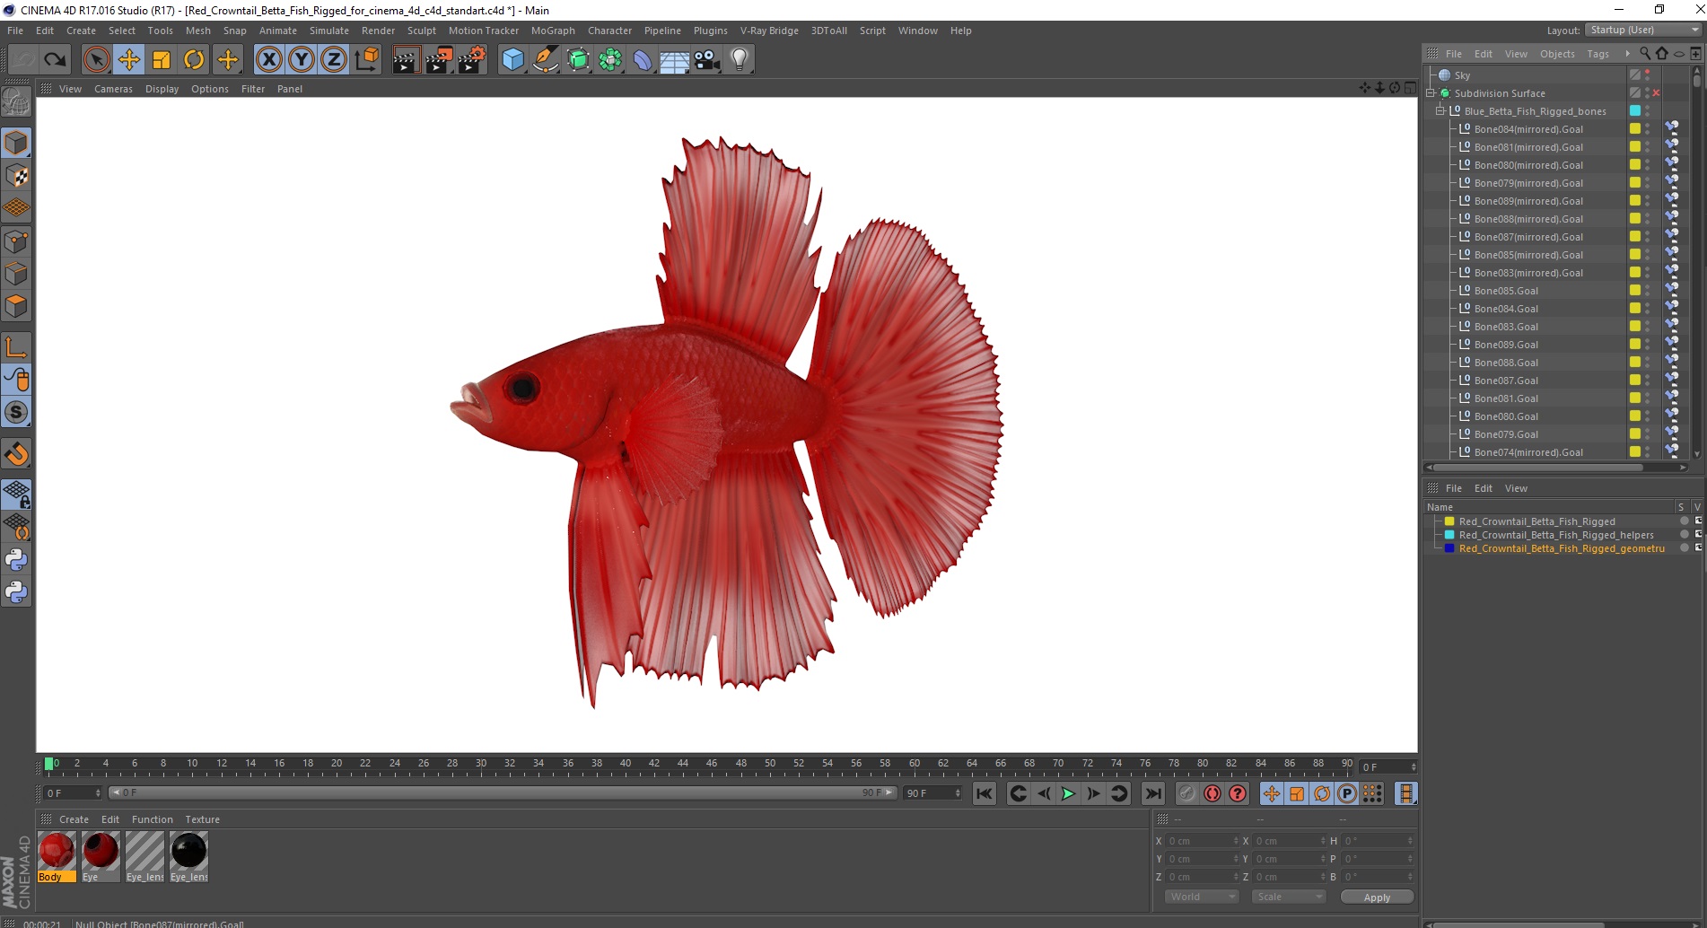Open the array/modeling objects icon
Image resolution: width=1707 pixels, height=928 pixels.
click(610, 60)
